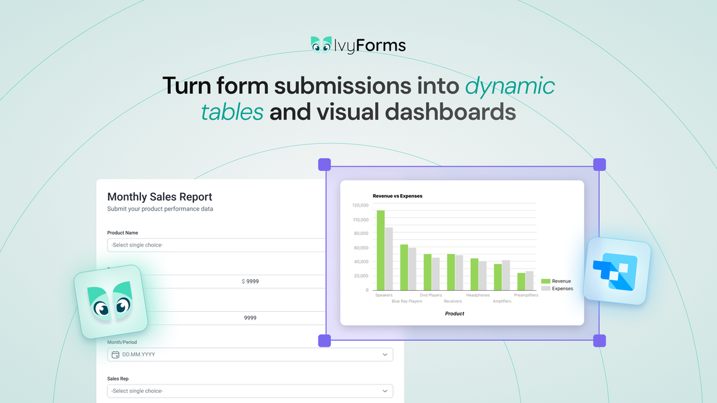This screenshot has height=403, width=717.
Task: Click the 120,000 y-axis value
Action: coord(360,205)
